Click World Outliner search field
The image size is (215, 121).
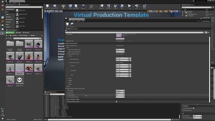click(x=197, y=7)
